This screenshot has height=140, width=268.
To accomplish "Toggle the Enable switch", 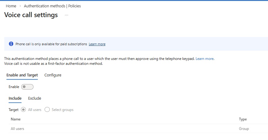I will click(27, 87).
